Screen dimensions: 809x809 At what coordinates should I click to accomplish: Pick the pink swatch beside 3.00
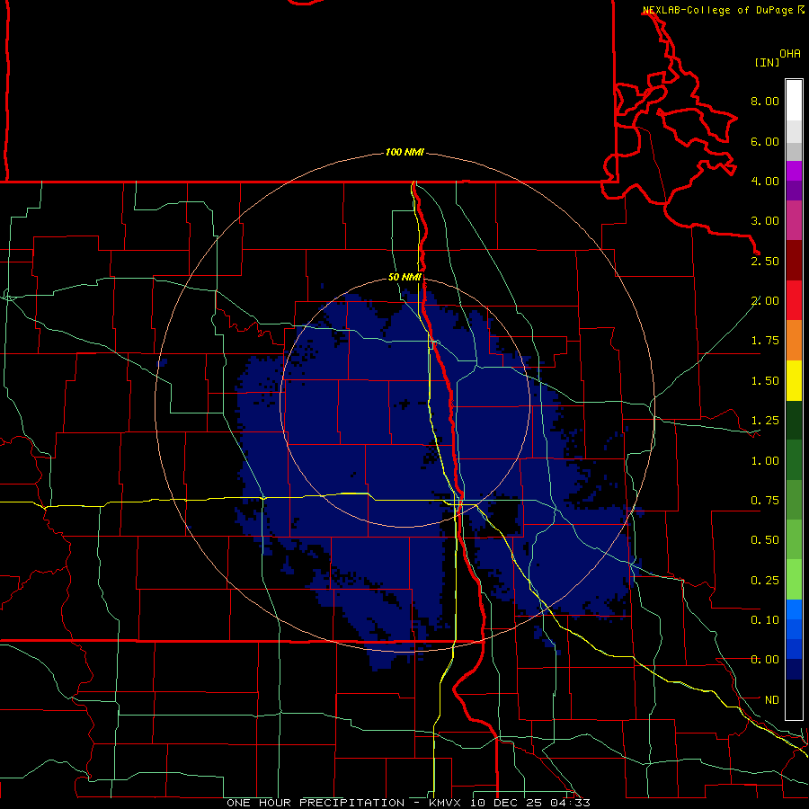tap(794, 221)
